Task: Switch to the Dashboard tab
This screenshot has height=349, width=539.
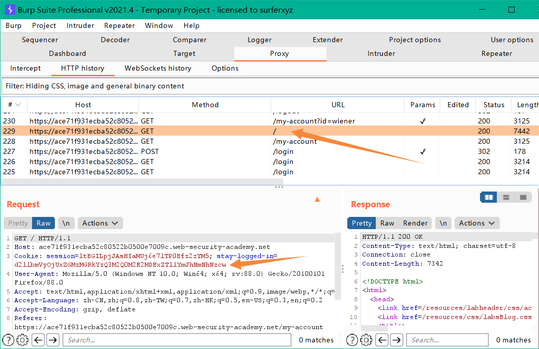Action: pos(67,53)
